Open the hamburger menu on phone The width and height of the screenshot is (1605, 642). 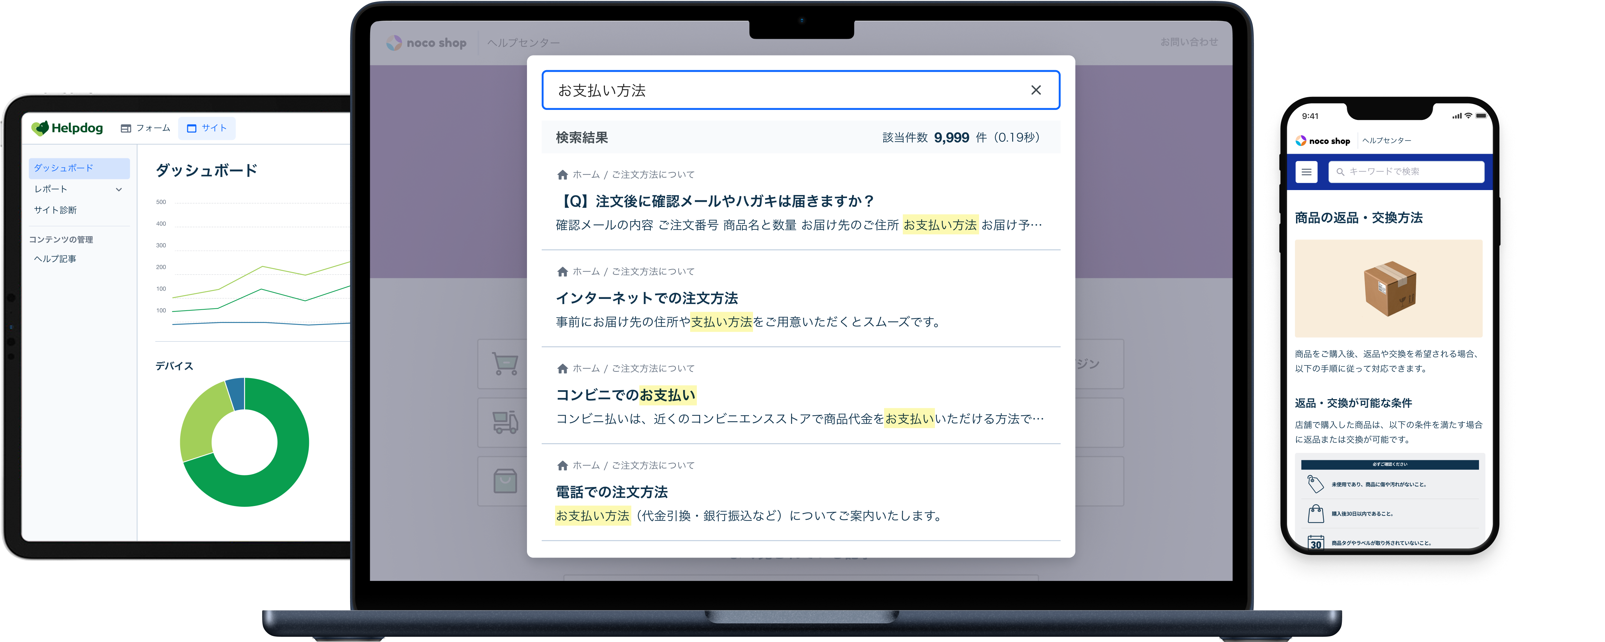coord(1306,172)
